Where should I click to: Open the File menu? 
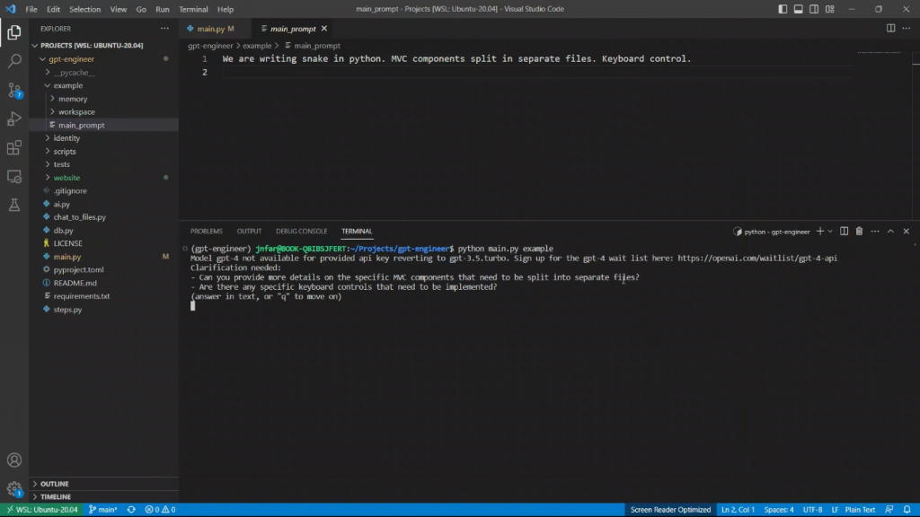pyautogui.click(x=31, y=9)
